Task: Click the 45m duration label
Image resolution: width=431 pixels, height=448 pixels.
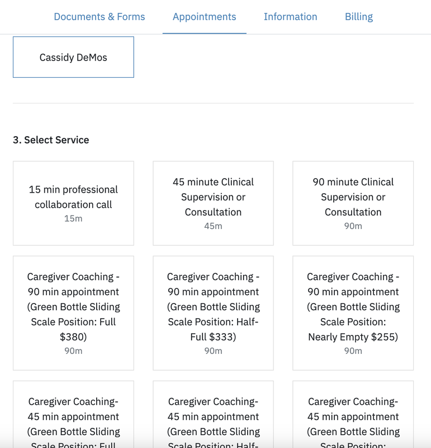Action: tap(213, 226)
